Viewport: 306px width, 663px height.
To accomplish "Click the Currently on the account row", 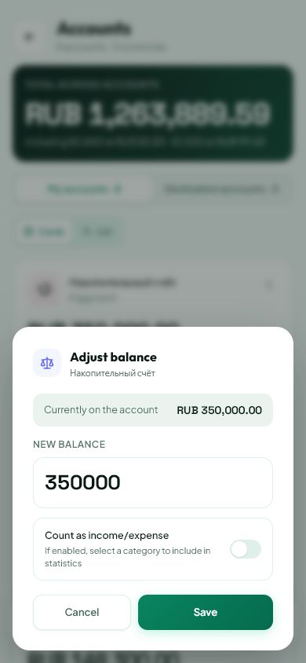I will coord(153,410).
